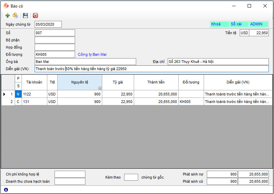Select the 131 account cell in row 2
The height and width of the screenshot is (194, 274).
(34, 102)
